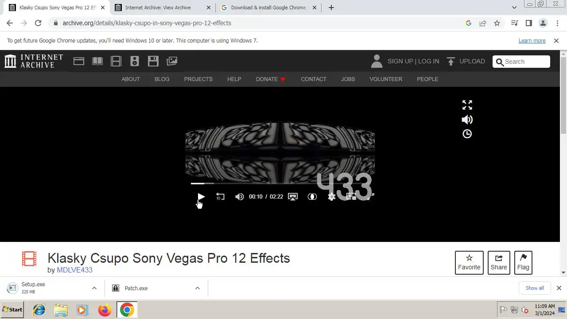Click the Share button
The height and width of the screenshot is (319, 567).
[x=499, y=262]
